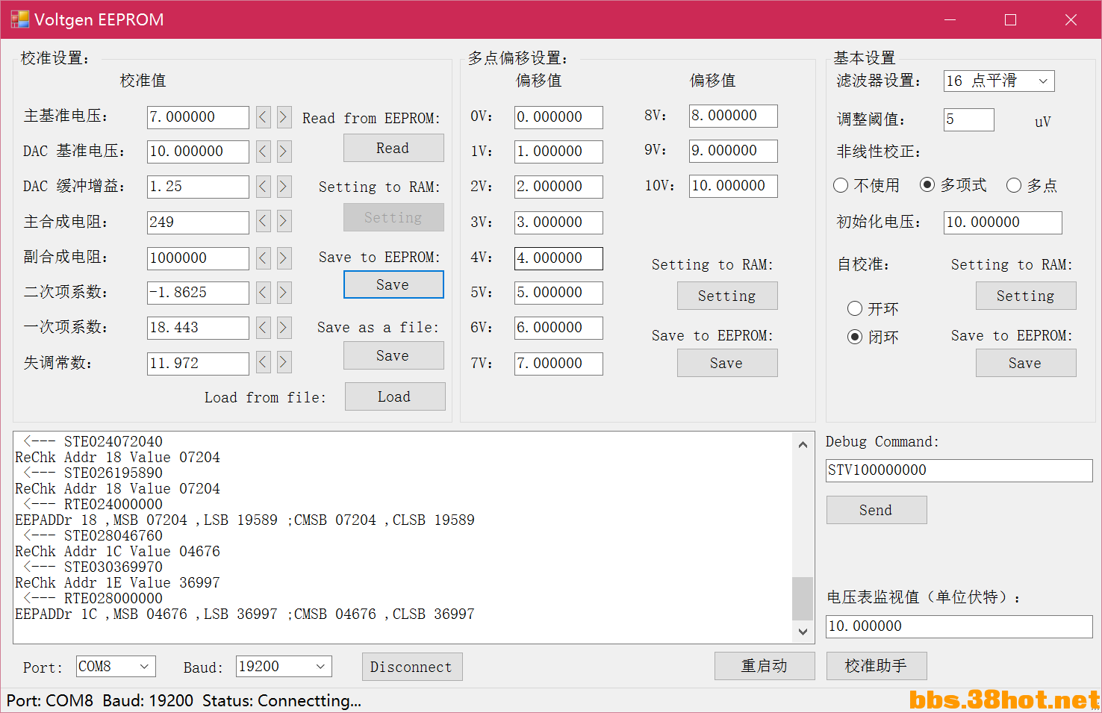Increase DAC 基准电压 with right arrow
The width and height of the screenshot is (1102, 713).
(x=284, y=152)
